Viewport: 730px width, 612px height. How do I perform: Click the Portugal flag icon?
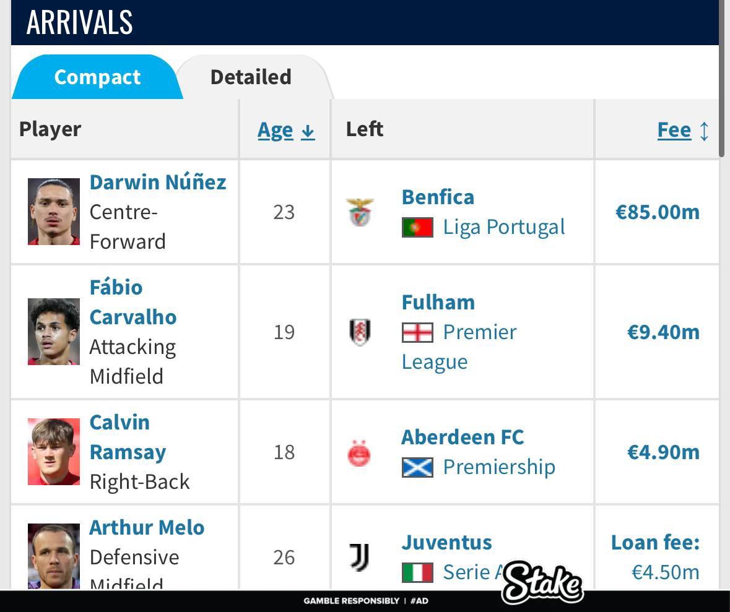(x=417, y=228)
